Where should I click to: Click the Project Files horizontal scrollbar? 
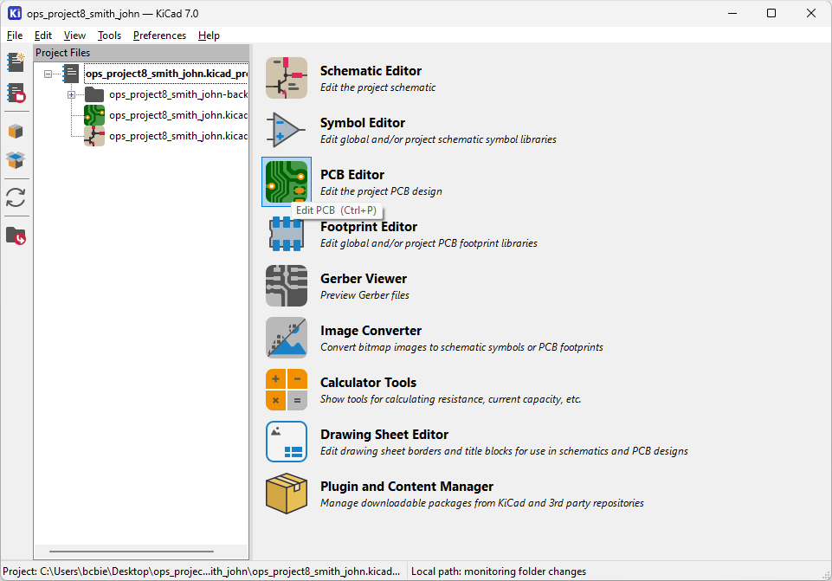click(131, 551)
